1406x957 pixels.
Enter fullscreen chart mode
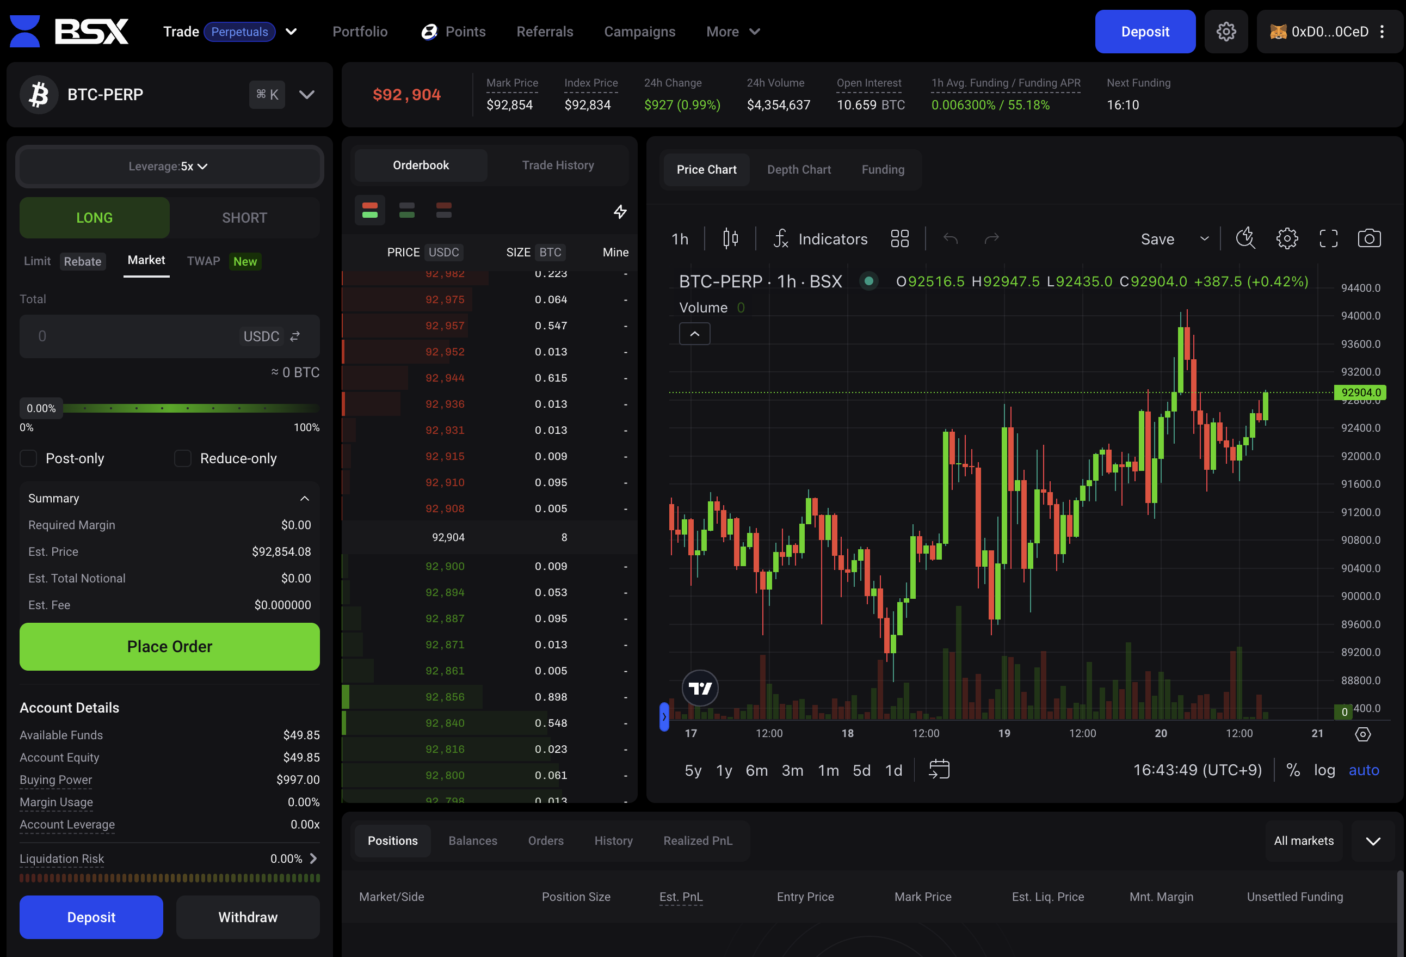tap(1328, 238)
